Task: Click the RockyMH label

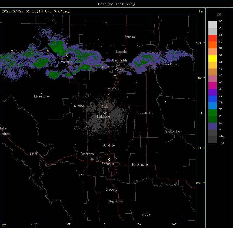Action: point(66,61)
